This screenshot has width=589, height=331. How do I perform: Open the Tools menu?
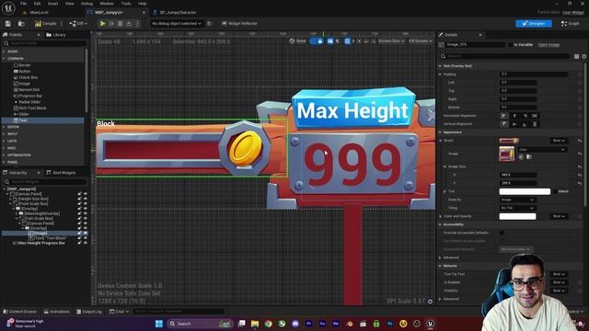126,4
